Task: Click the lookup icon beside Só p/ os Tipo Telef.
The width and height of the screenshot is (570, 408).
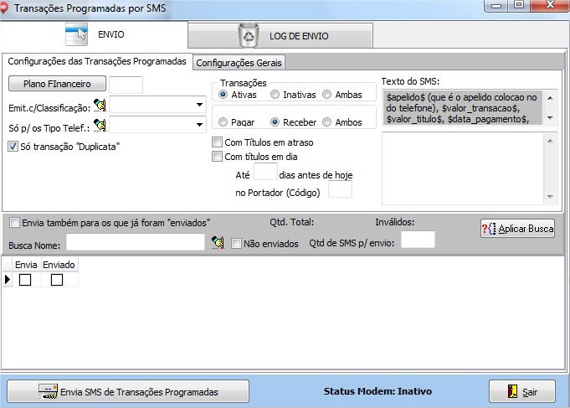Action: click(x=101, y=125)
